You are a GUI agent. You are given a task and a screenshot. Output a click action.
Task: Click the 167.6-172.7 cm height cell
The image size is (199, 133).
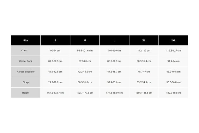55,93
